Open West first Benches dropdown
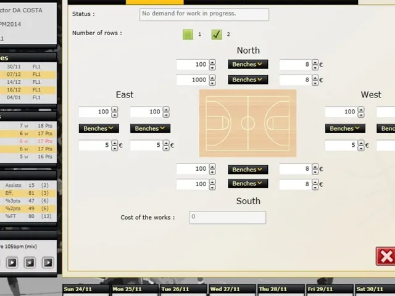Viewport: 395px width, 296px height. click(x=345, y=128)
